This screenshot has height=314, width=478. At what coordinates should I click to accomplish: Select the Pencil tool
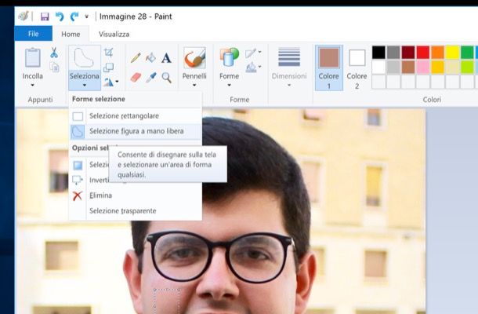pyautogui.click(x=136, y=58)
